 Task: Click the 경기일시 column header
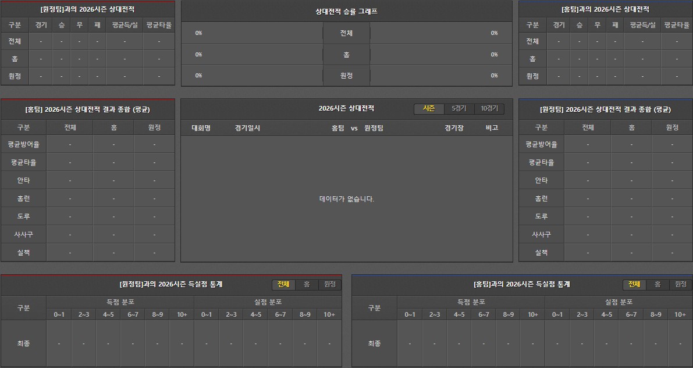pyautogui.click(x=247, y=128)
